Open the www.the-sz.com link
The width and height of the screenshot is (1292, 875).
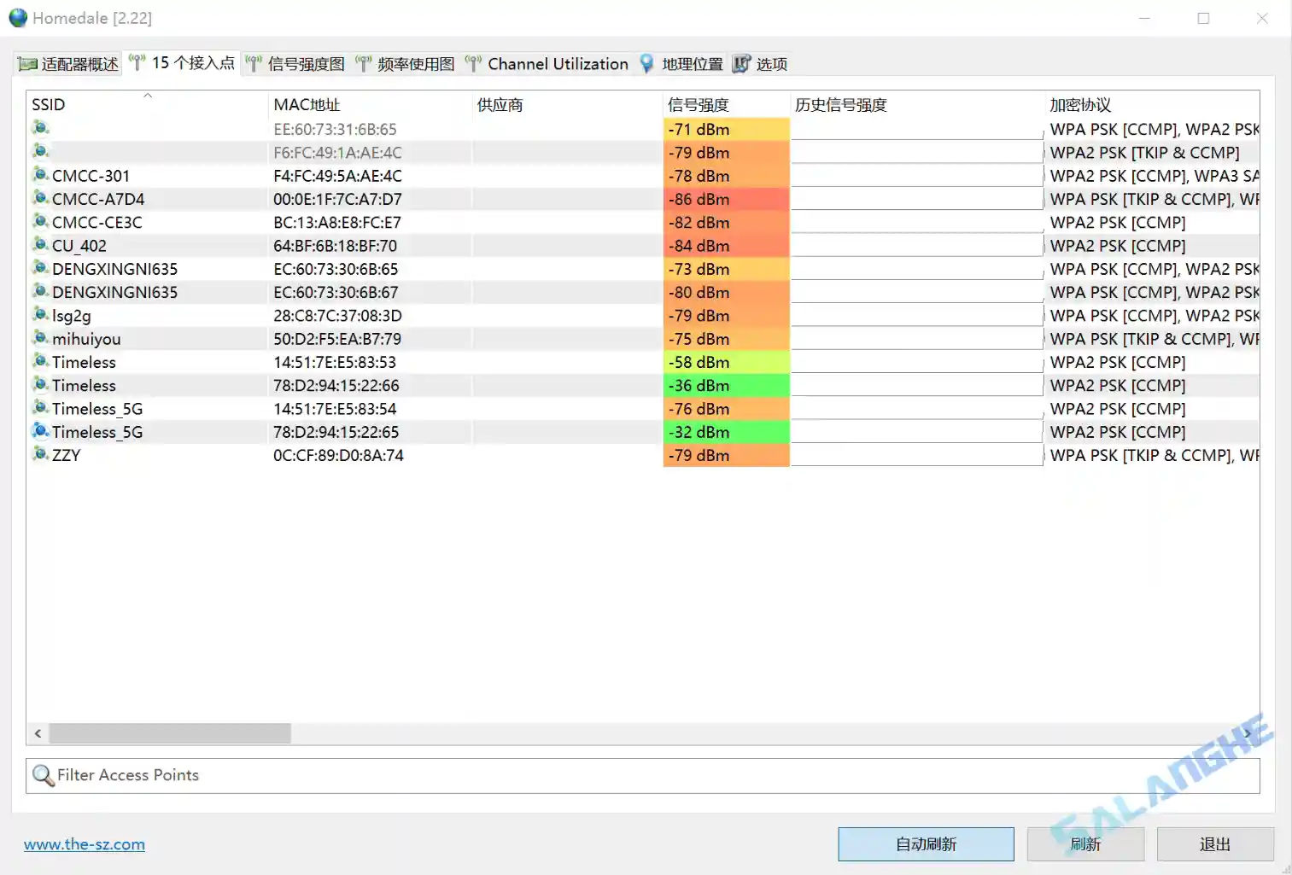click(83, 843)
